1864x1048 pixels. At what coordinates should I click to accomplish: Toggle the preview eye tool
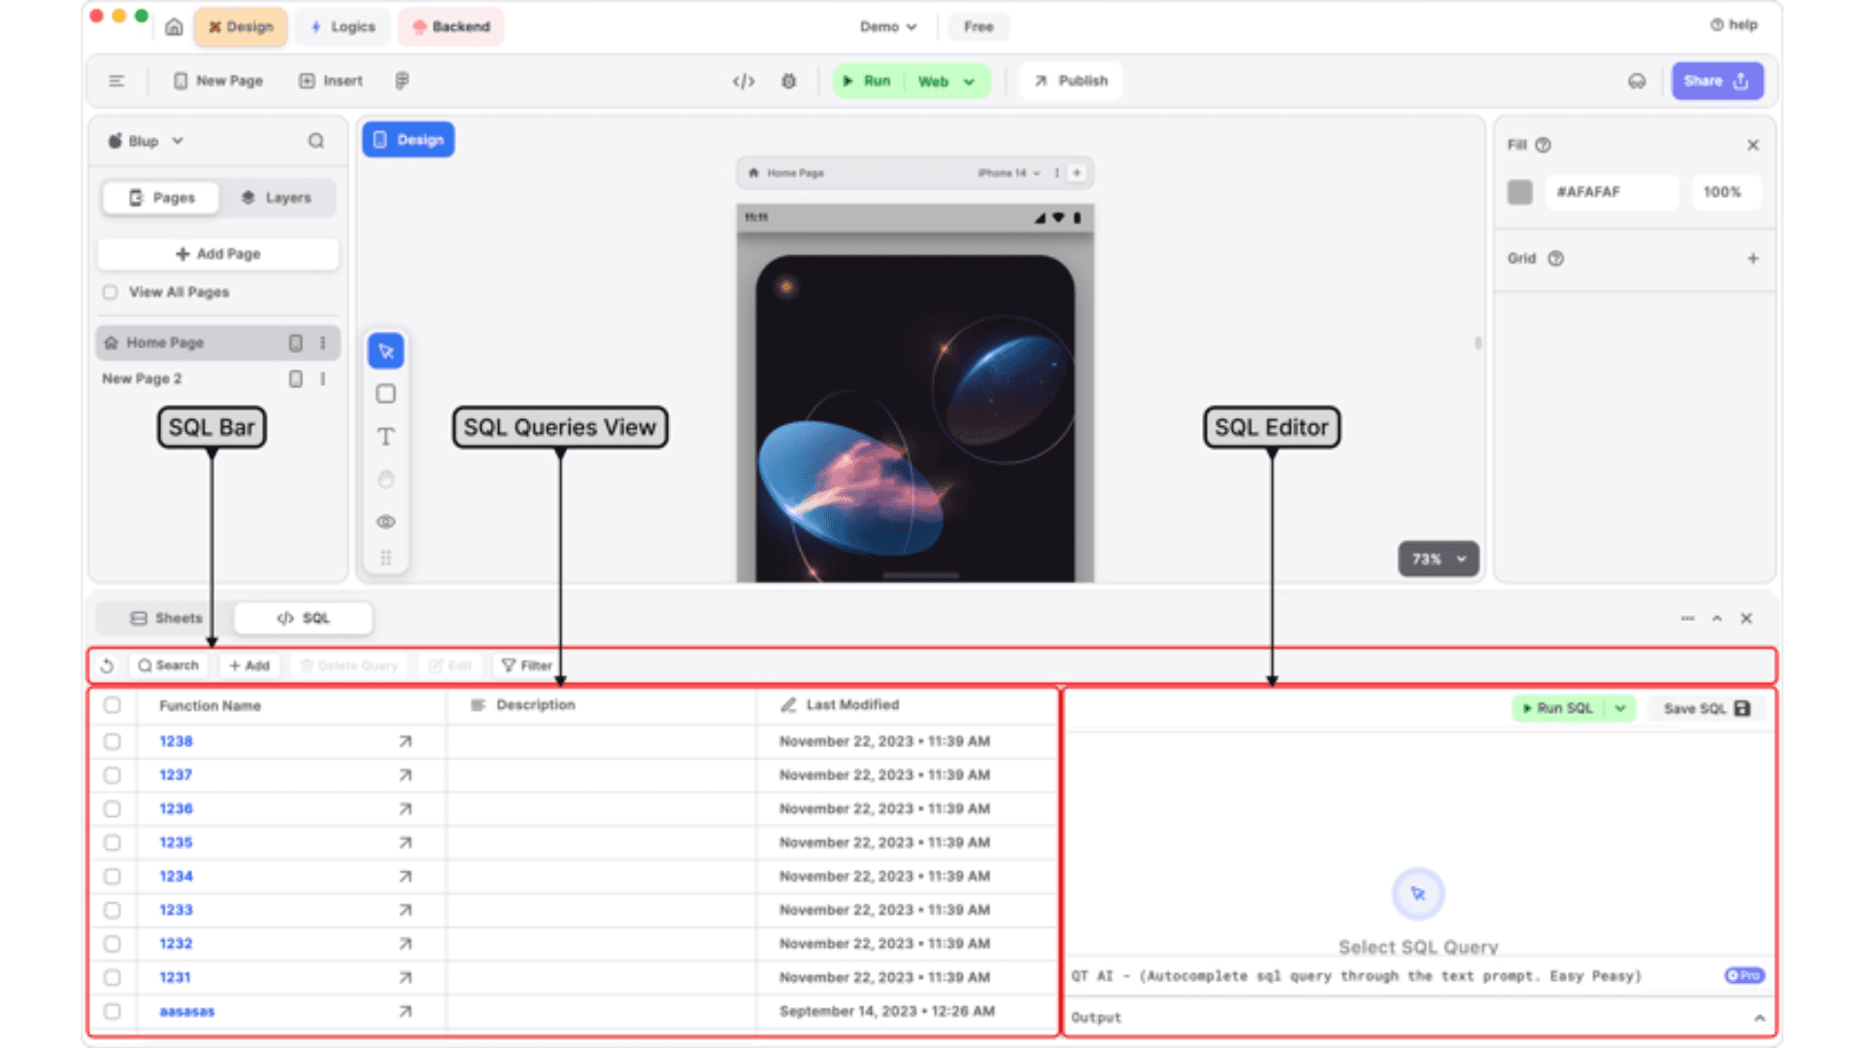click(x=386, y=522)
